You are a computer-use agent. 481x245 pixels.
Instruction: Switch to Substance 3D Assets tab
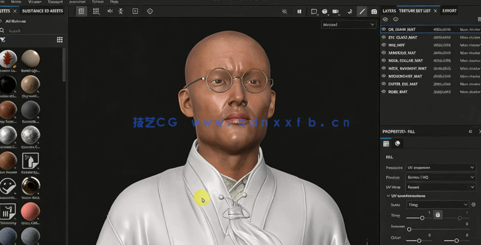tap(42, 11)
